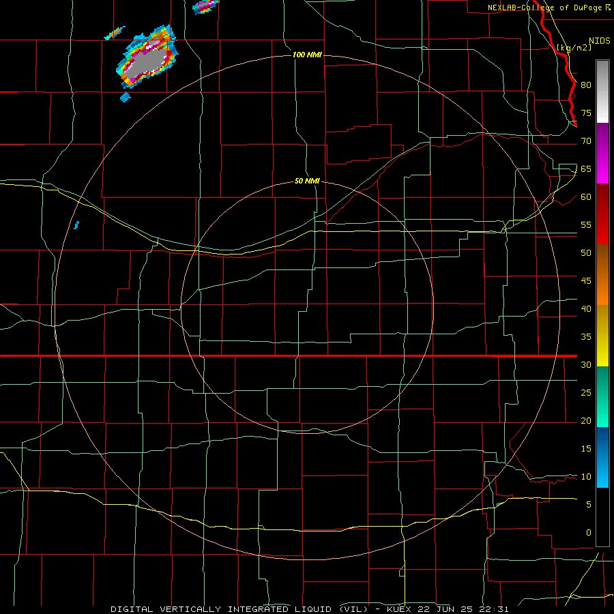Viewport: 614px width, 614px height.
Task: Click the 100 NMI range ring label
Action: coord(307,55)
